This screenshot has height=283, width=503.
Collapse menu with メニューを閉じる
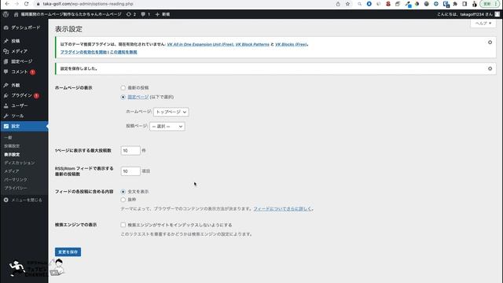tap(23, 200)
